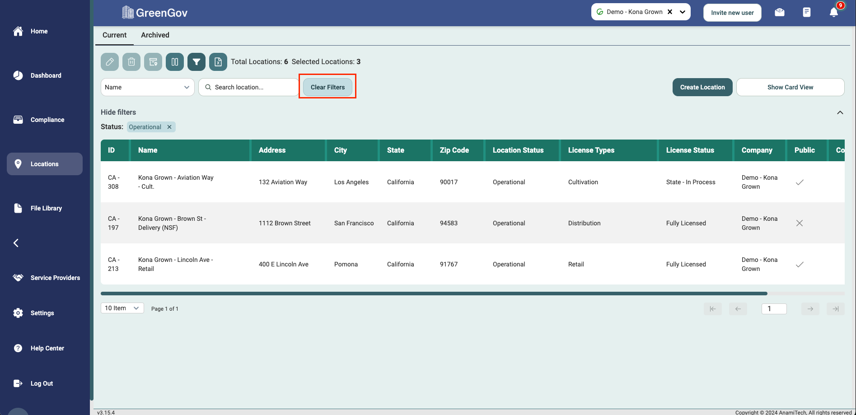Open the notifications bell
The width and height of the screenshot is (856, 415).
pyautogui.click(x=834, y=12)
